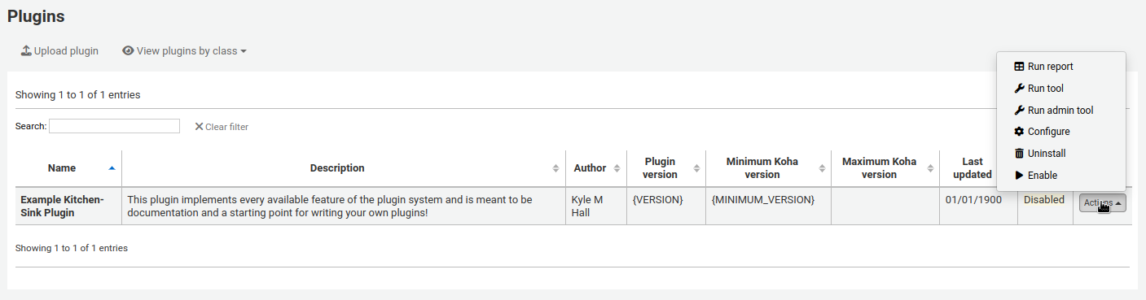Select Uninstall in the Actions menu
Viewport: 1146px width, 300px height.
1061,154
